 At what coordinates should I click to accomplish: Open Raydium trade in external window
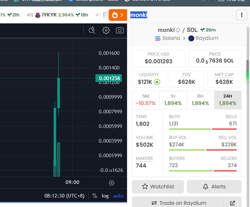click(232, 203)
